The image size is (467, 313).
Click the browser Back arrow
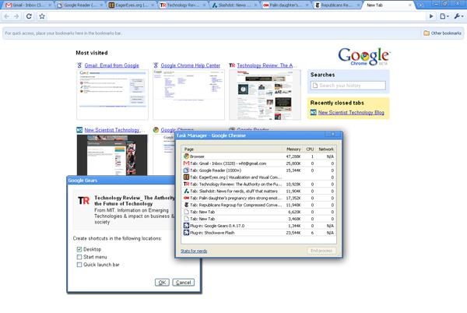click(x=6, y=16)
